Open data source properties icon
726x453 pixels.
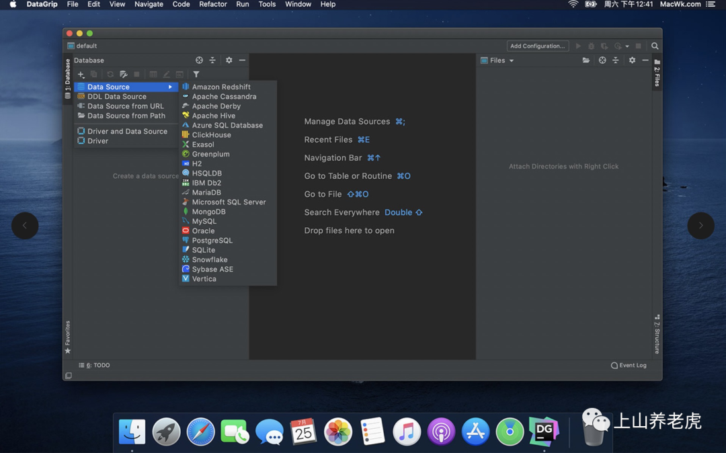(x=123, y=74)
